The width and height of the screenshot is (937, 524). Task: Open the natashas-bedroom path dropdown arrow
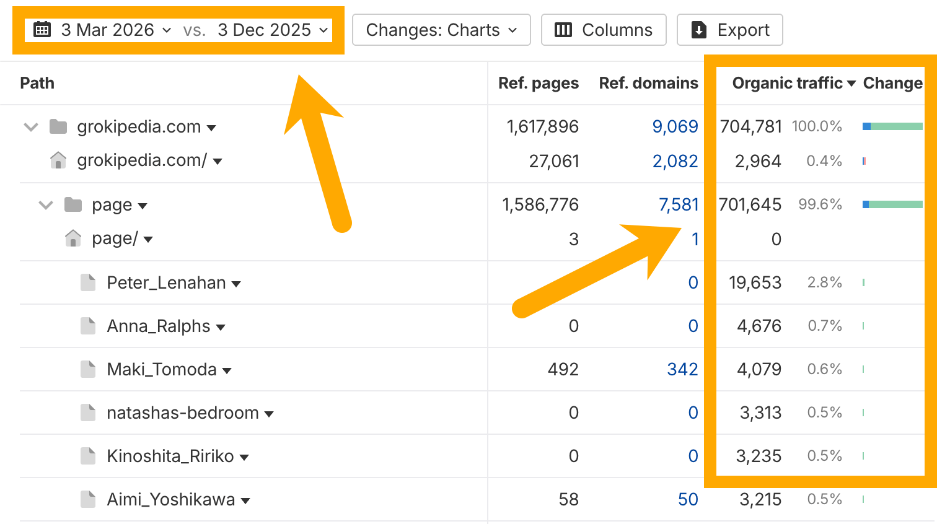tap(269, 414)
